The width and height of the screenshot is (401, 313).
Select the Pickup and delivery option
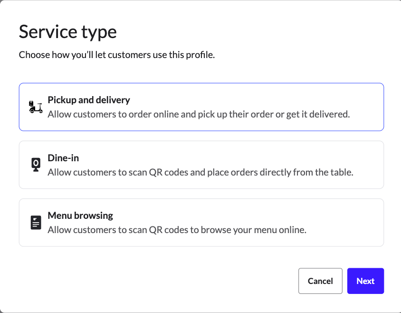coord(200,107)
